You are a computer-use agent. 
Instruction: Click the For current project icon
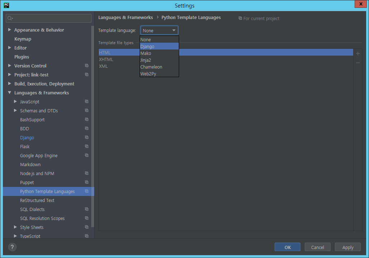(240, 18)
